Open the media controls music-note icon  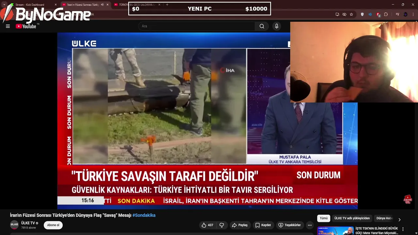[x=397, y=14]
